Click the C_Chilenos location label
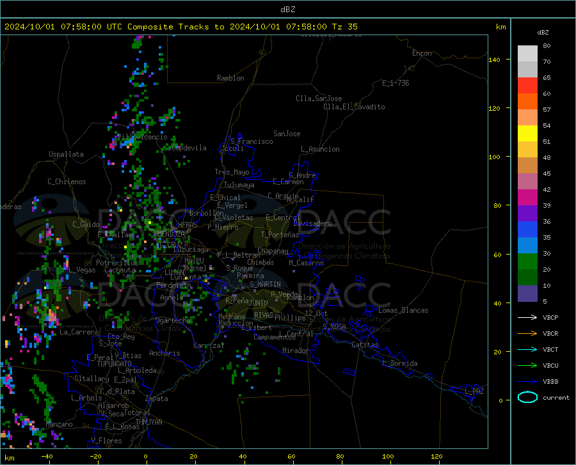576x465 pixels. pyautogui.click(x=67, y=182)
